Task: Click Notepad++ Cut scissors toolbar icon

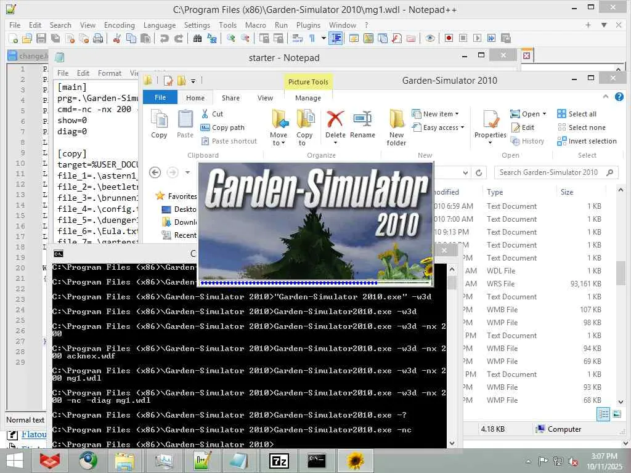Action: 117,38
